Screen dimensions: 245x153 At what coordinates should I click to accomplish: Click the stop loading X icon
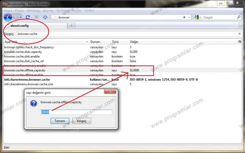click(36, 17)
